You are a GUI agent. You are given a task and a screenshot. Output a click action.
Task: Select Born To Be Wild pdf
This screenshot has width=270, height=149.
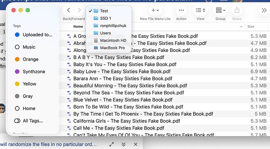[x=128, y=107]
